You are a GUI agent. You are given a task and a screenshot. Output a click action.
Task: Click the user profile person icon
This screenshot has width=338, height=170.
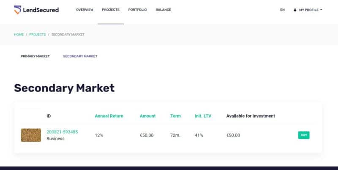(295, 10)
